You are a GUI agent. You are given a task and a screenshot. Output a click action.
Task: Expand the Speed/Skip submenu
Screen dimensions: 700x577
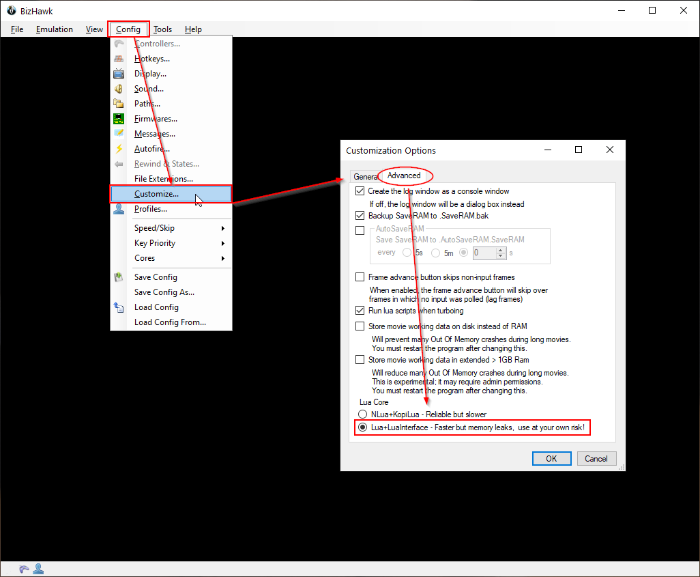171,228
